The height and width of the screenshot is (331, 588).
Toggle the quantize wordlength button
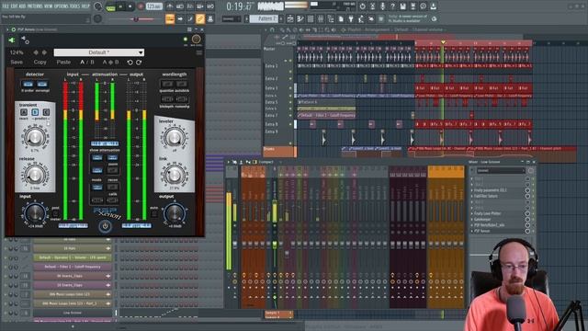coord(167,84)
